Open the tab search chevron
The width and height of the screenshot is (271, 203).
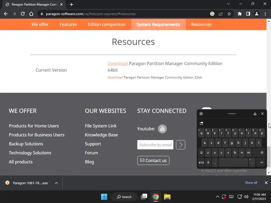tap(228, 4)
